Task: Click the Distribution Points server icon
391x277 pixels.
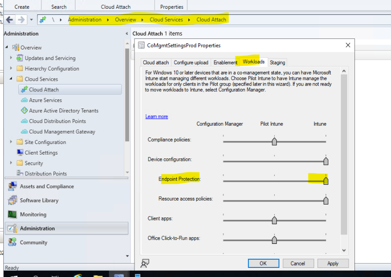Action: click(x=20, y=173)
